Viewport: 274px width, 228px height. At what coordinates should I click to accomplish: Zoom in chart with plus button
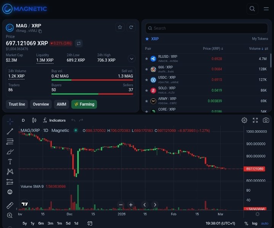[131, 205]
